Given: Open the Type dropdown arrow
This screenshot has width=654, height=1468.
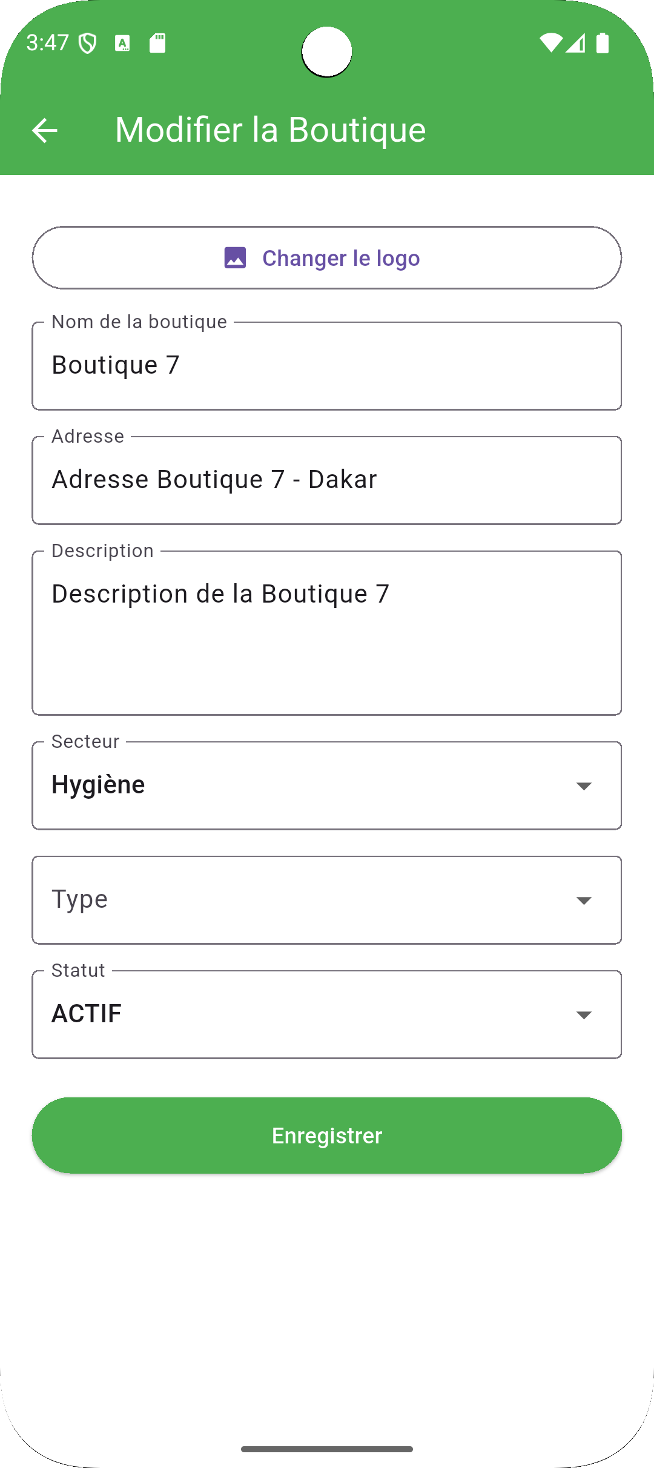Looking at the screenshot, I should pyautogui.click(x=584, y=901).
